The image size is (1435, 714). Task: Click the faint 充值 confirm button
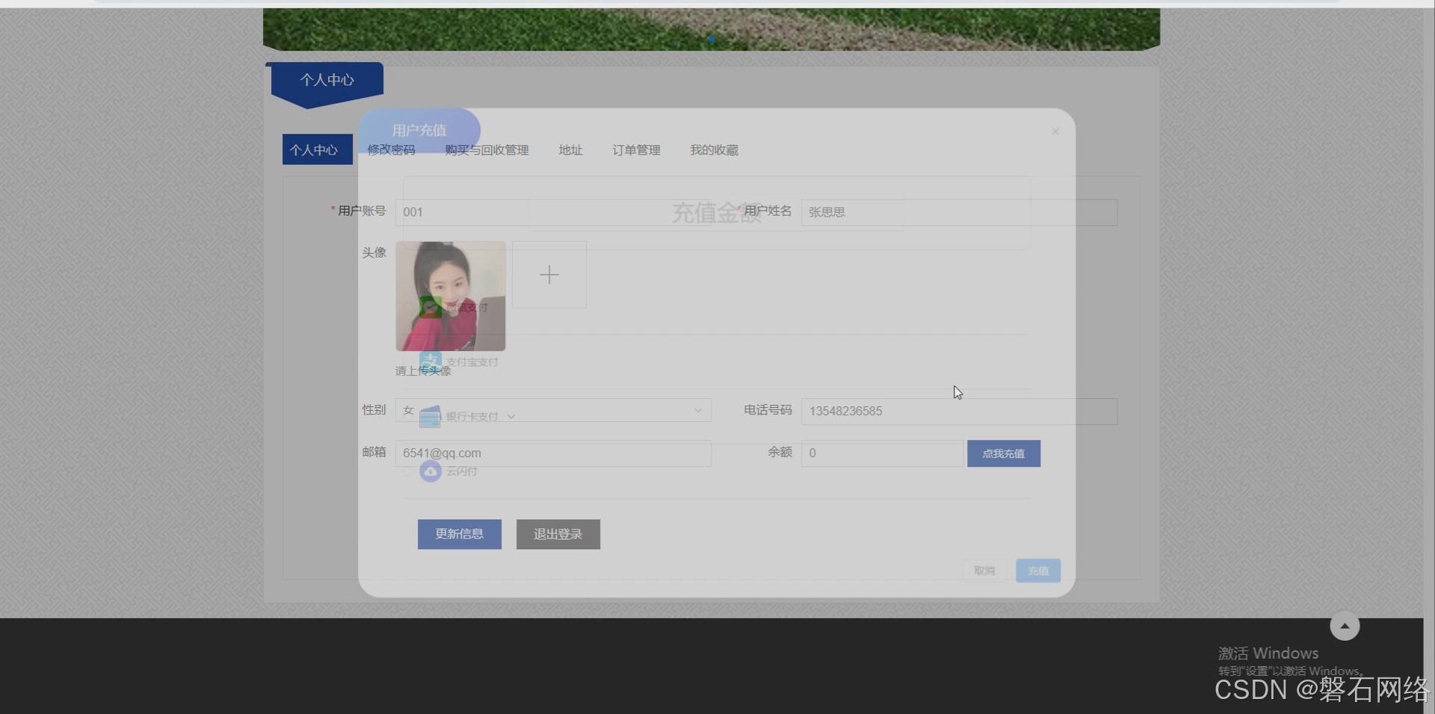point(1038,571)
